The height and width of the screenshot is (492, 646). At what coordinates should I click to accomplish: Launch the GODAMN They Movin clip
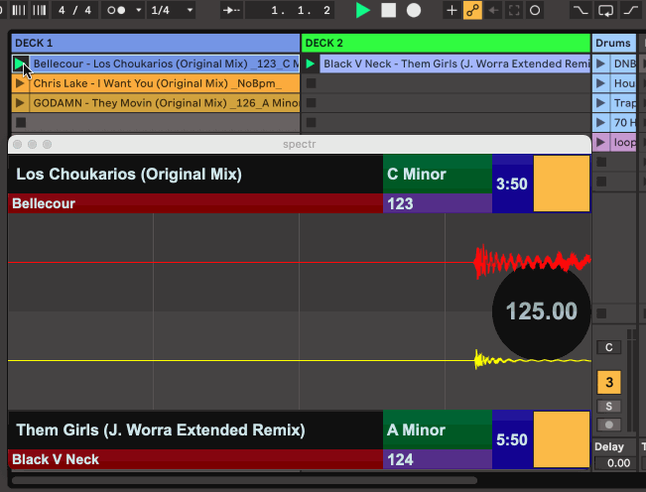[x=20, y=102]
